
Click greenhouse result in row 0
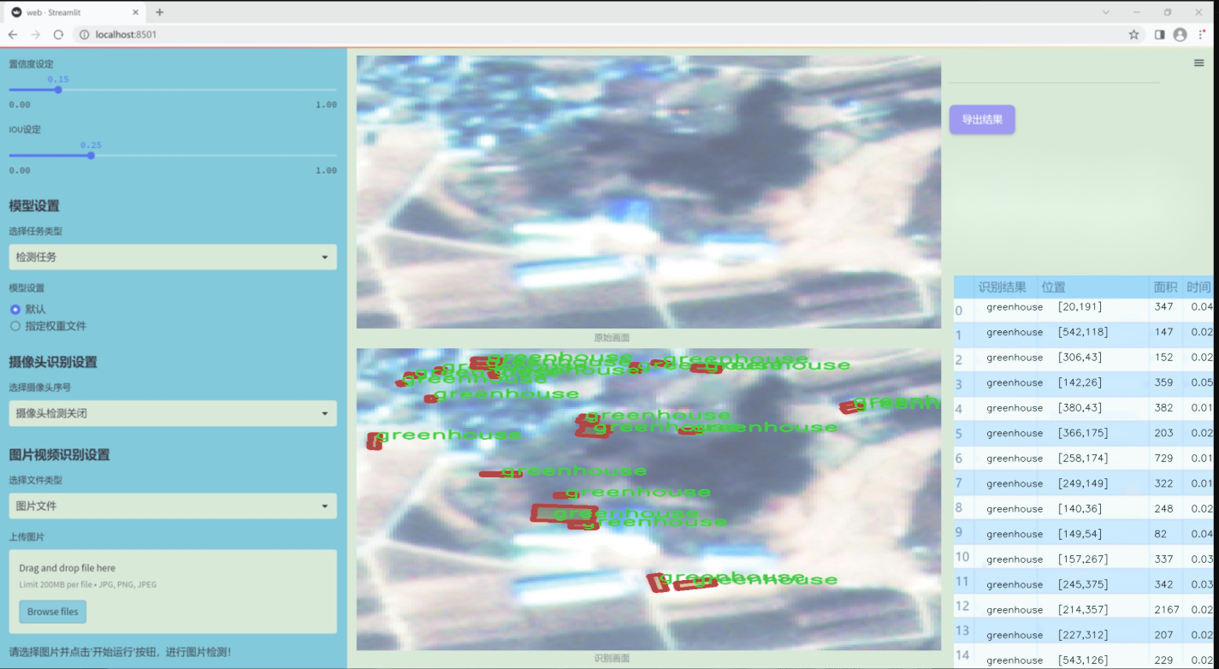(1015, 307)
